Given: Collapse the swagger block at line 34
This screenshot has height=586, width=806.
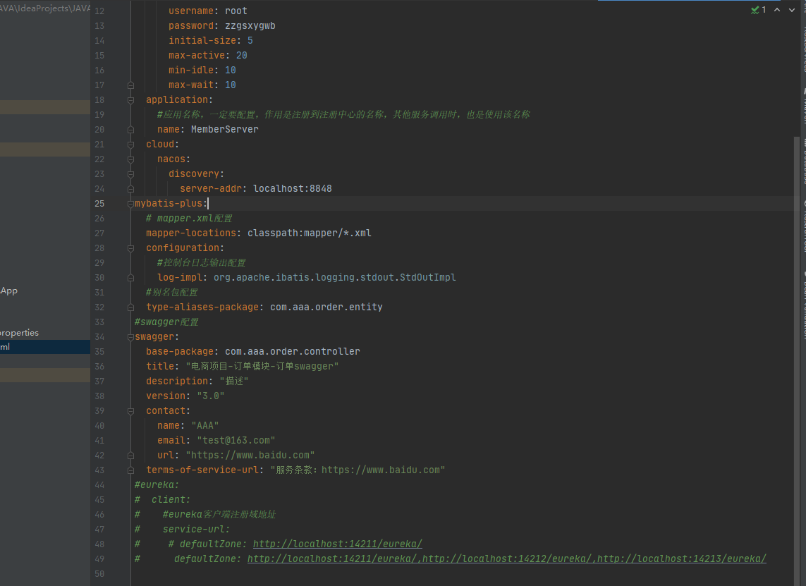Looking at the screenshot, I should [x=130, y=337].
